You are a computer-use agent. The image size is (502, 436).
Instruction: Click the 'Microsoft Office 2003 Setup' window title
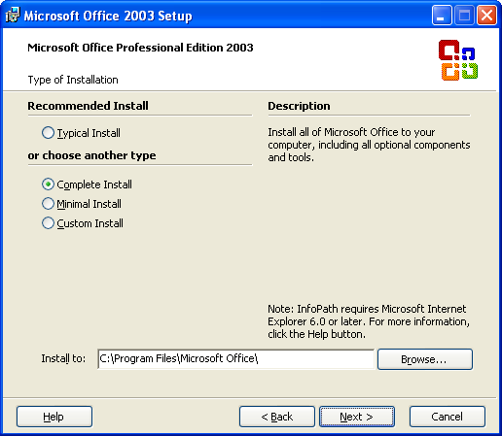(108, 16)
